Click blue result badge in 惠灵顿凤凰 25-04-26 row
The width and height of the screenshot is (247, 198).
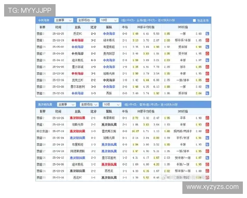coord(207,144)
